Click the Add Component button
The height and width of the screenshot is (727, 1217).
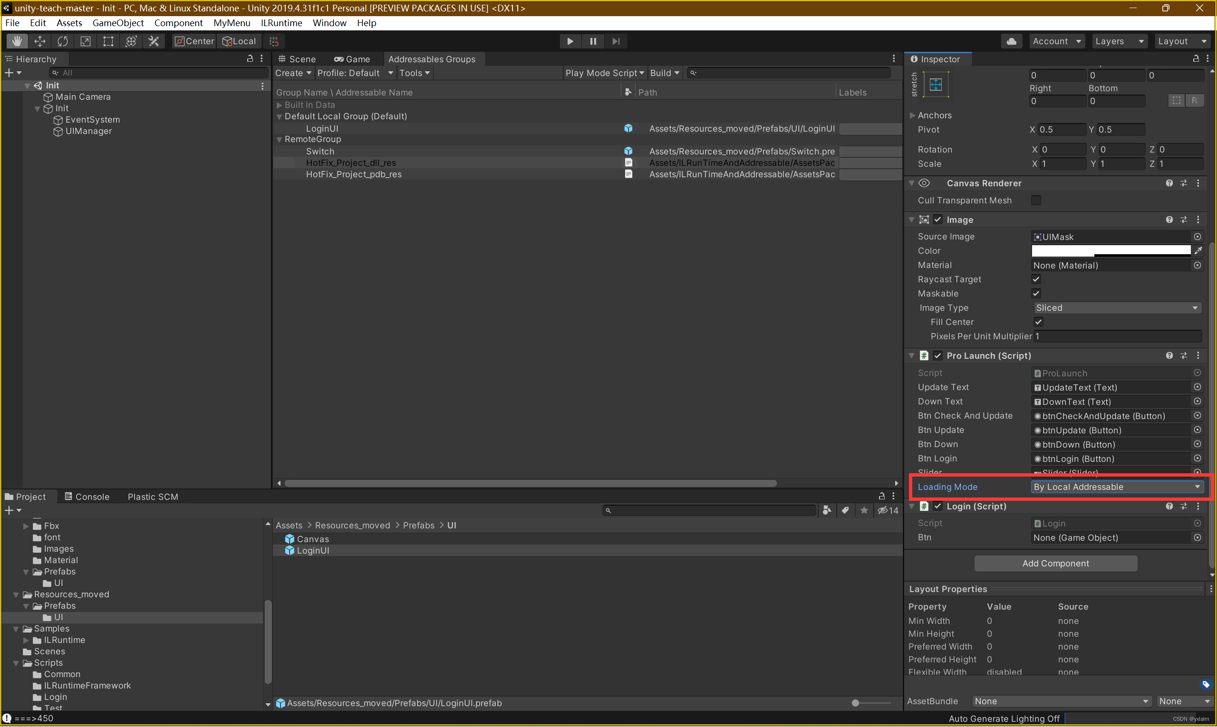pos(1055,564)
